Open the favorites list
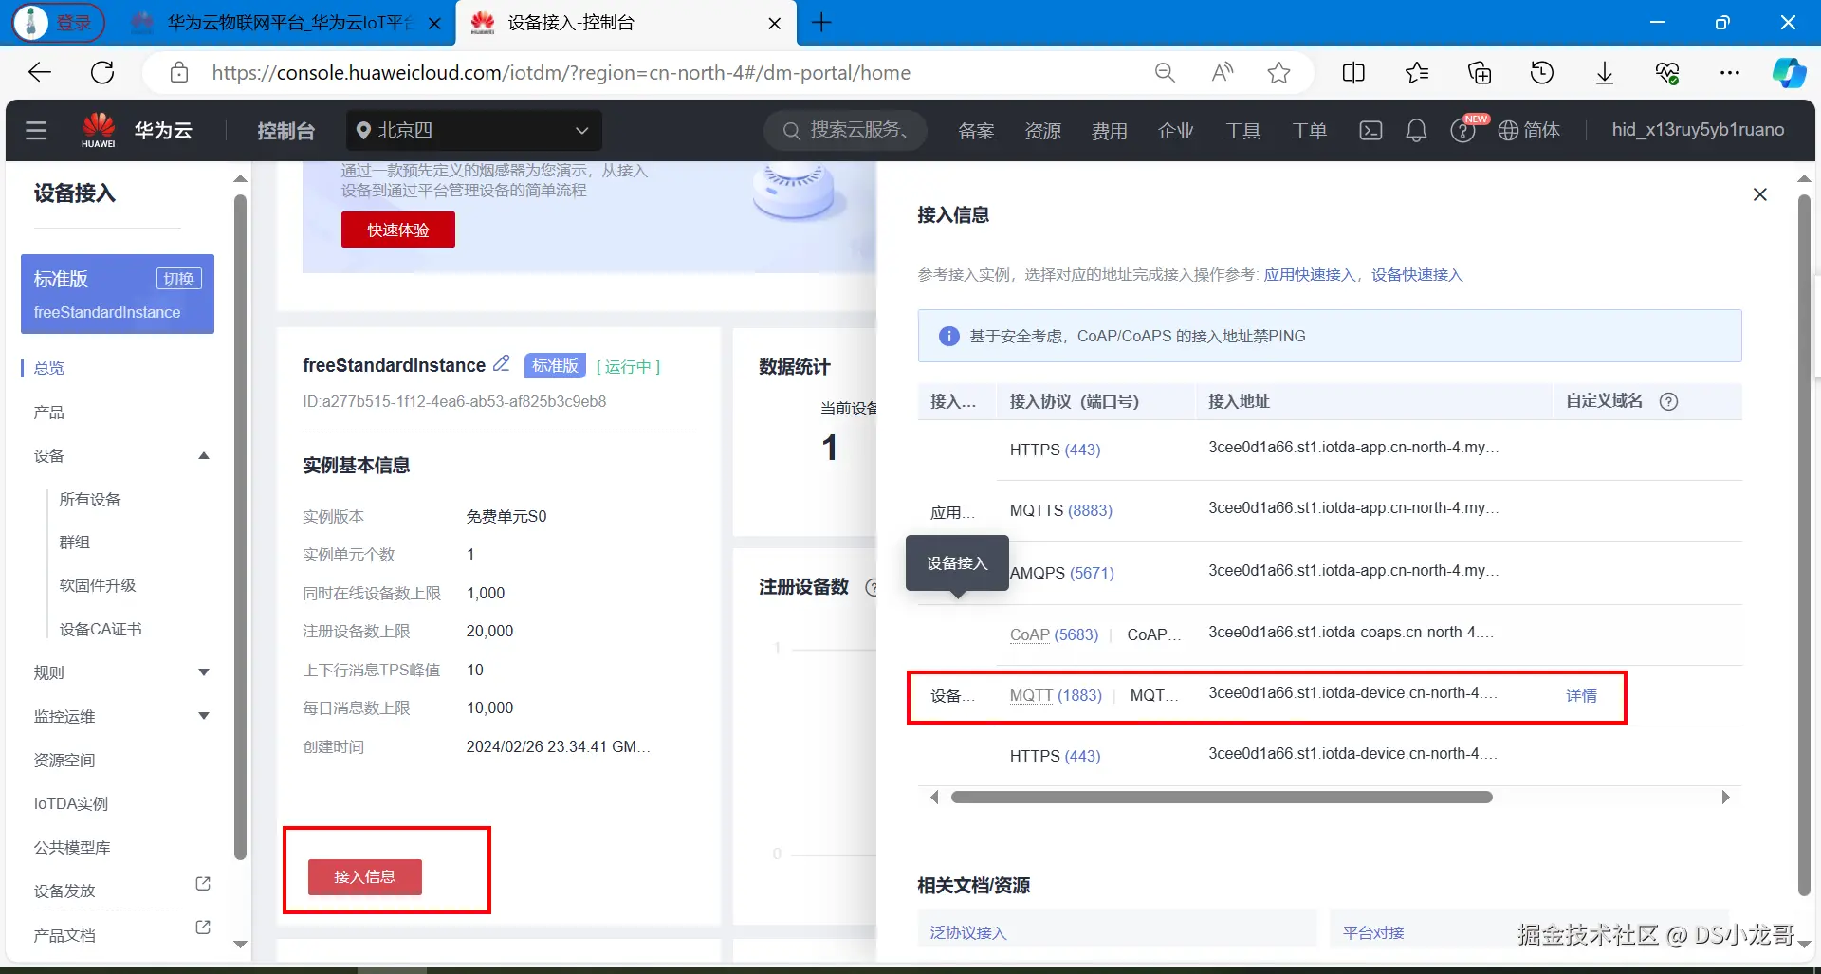 point(1417,72)
